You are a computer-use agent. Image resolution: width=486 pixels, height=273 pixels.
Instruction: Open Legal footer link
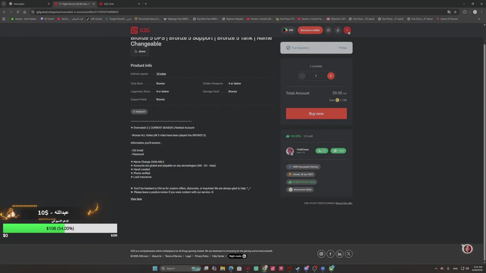[x=188, y=256]
